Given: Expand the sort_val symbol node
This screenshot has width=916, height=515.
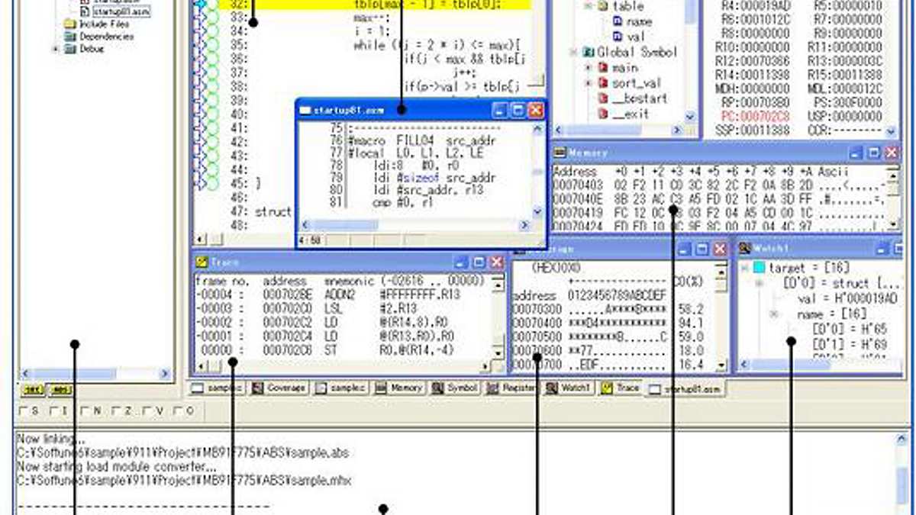Looking at the screenshot, I should point(589,83).
